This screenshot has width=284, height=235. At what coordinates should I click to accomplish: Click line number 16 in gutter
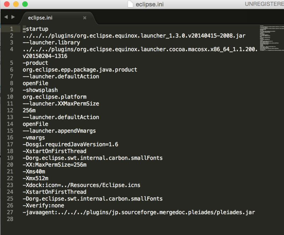point(10,138)
